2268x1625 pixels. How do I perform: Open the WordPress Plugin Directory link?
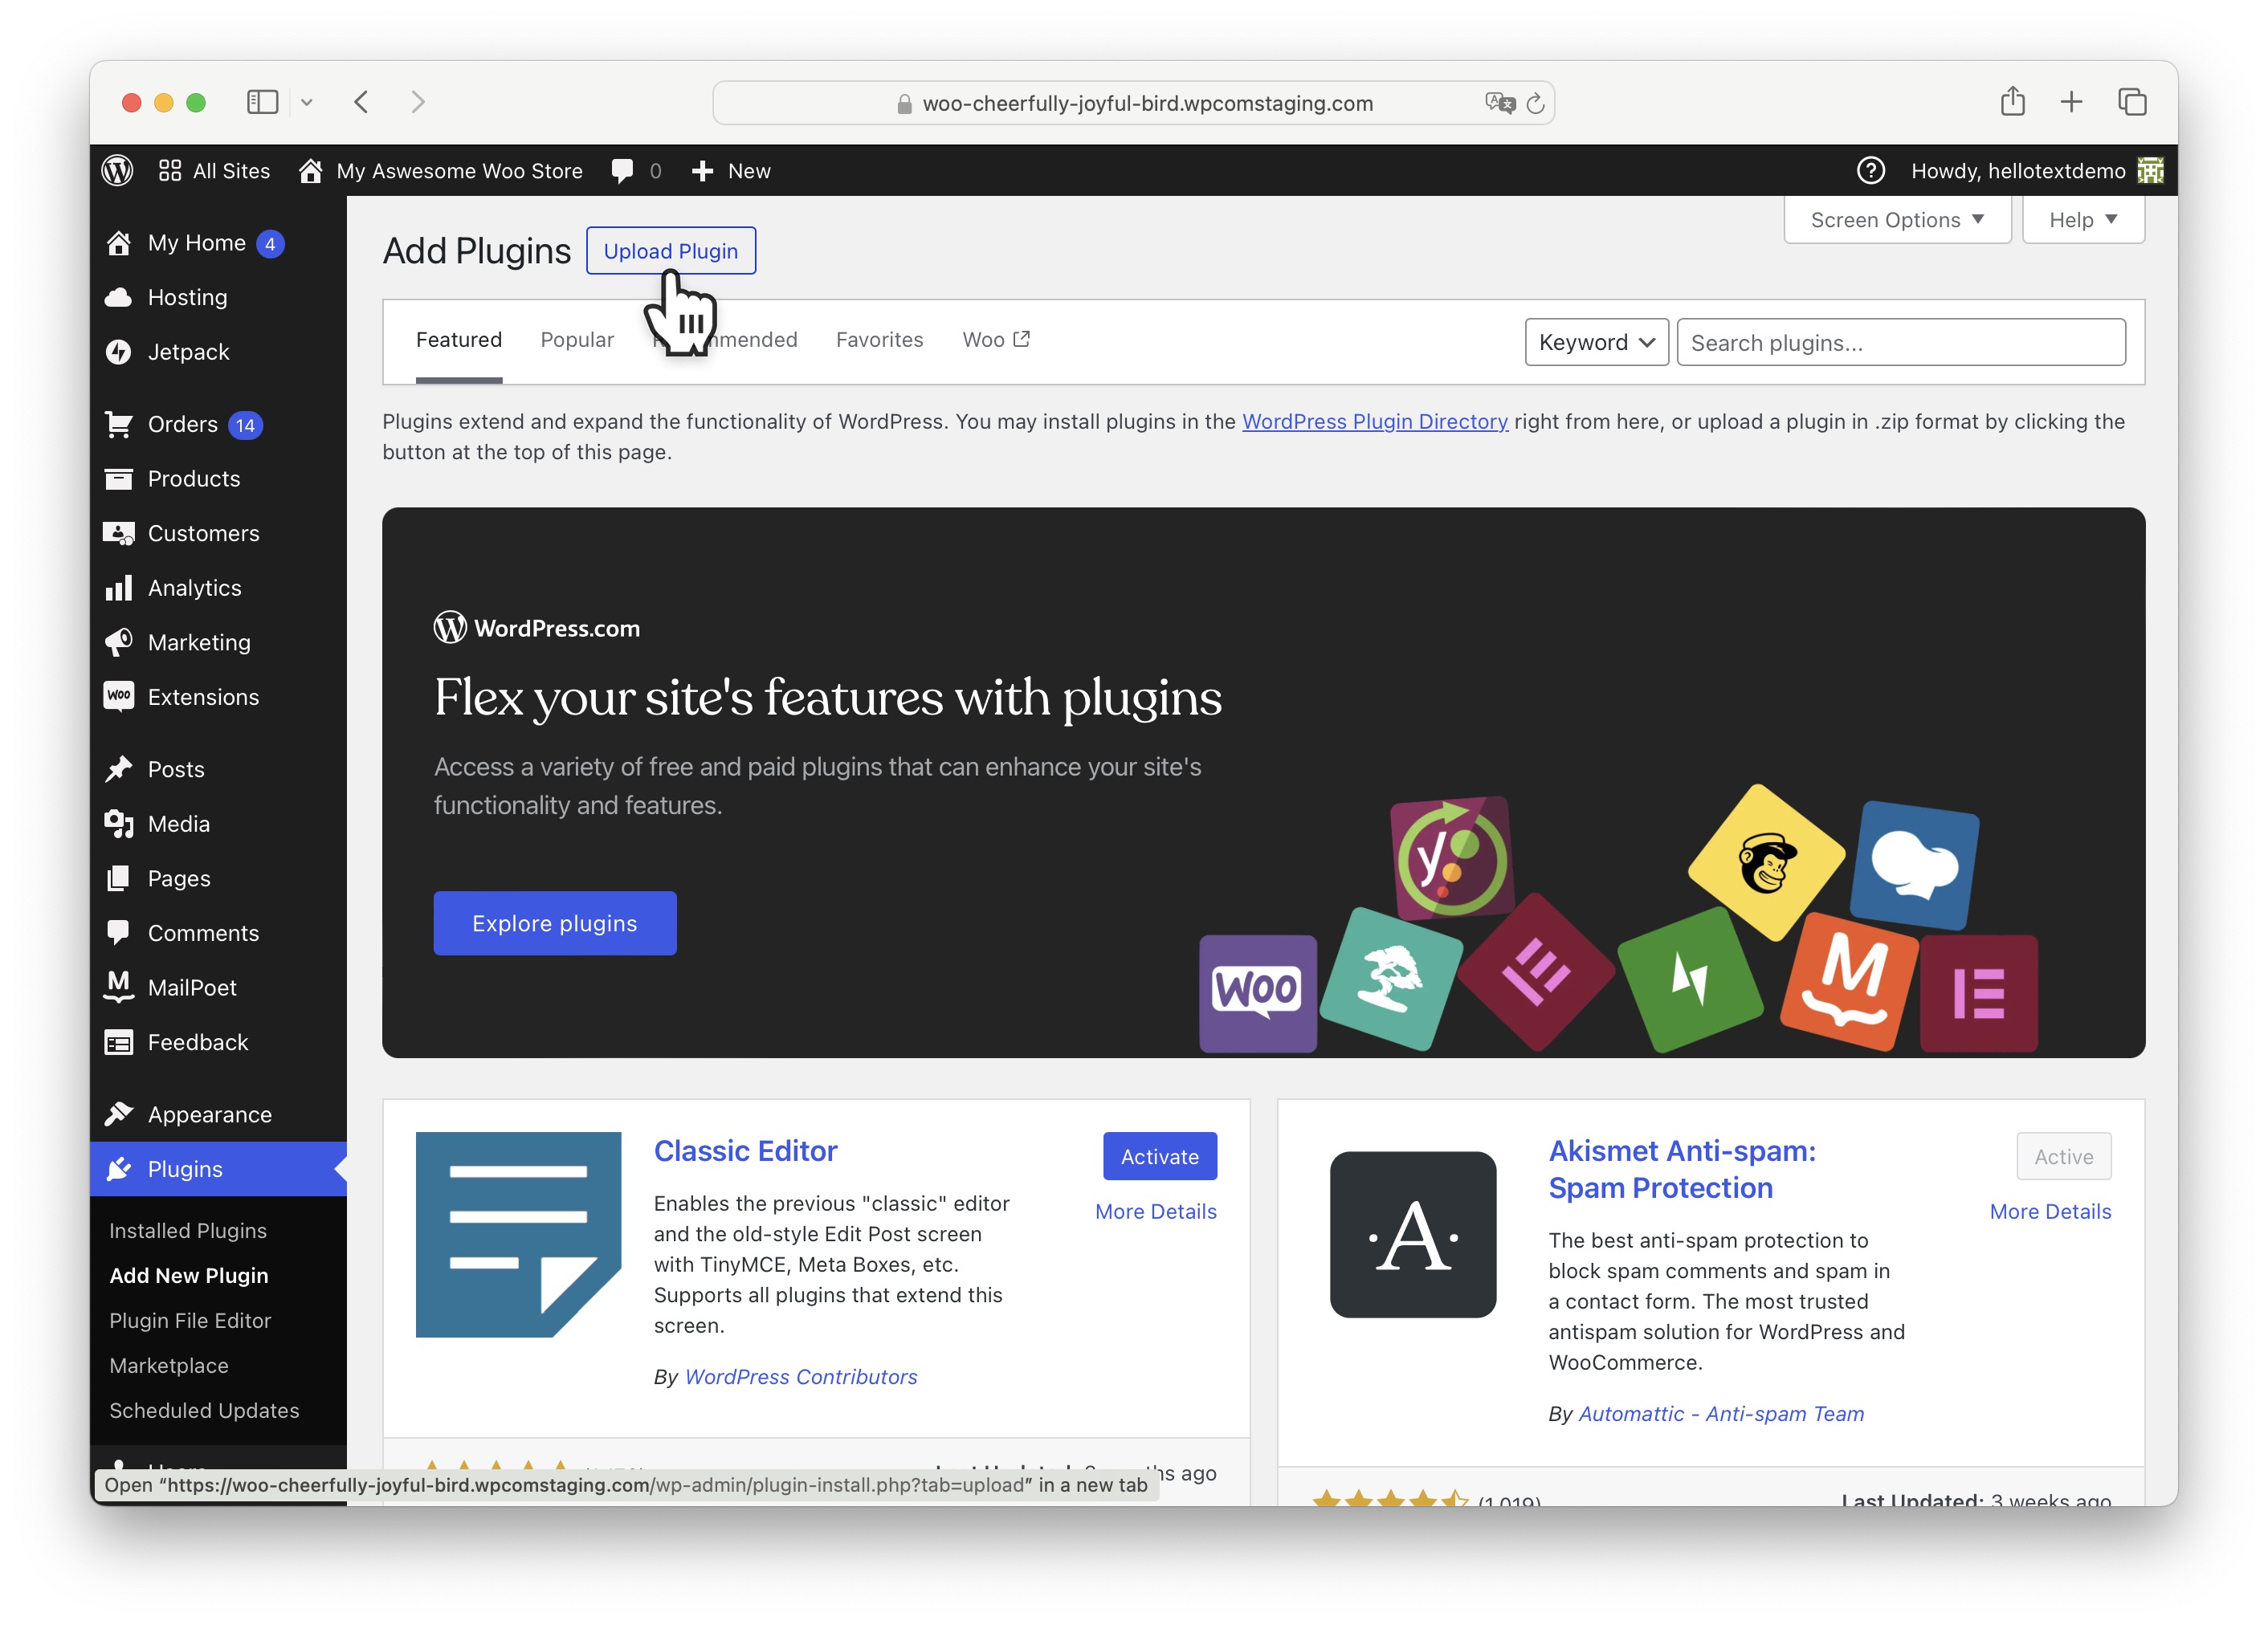click(1374, 422)
